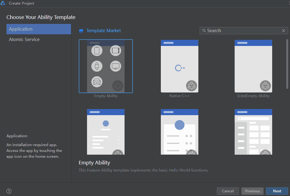Click the Template Market store icon
The image size is (290, 196).
(81, 31)
